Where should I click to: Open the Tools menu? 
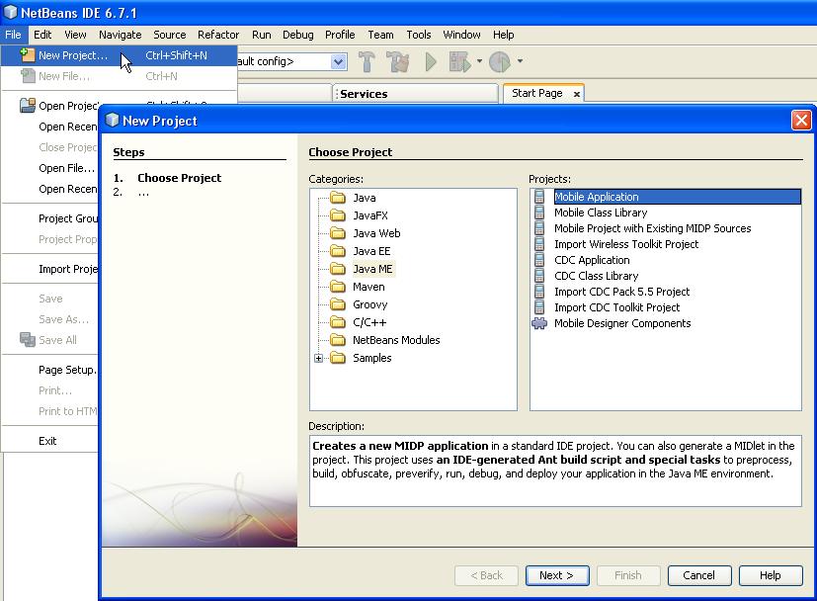419,35
